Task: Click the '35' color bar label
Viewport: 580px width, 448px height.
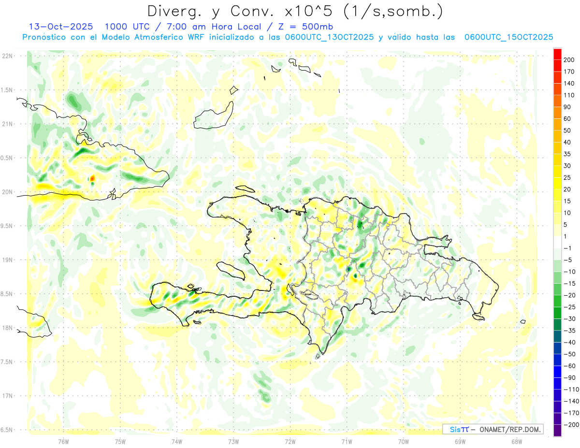Action: 568,154
